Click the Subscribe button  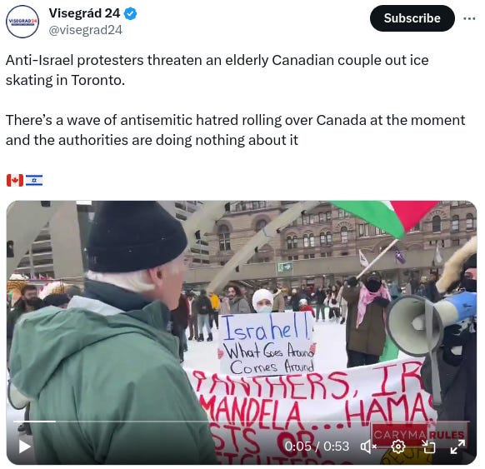412,18
